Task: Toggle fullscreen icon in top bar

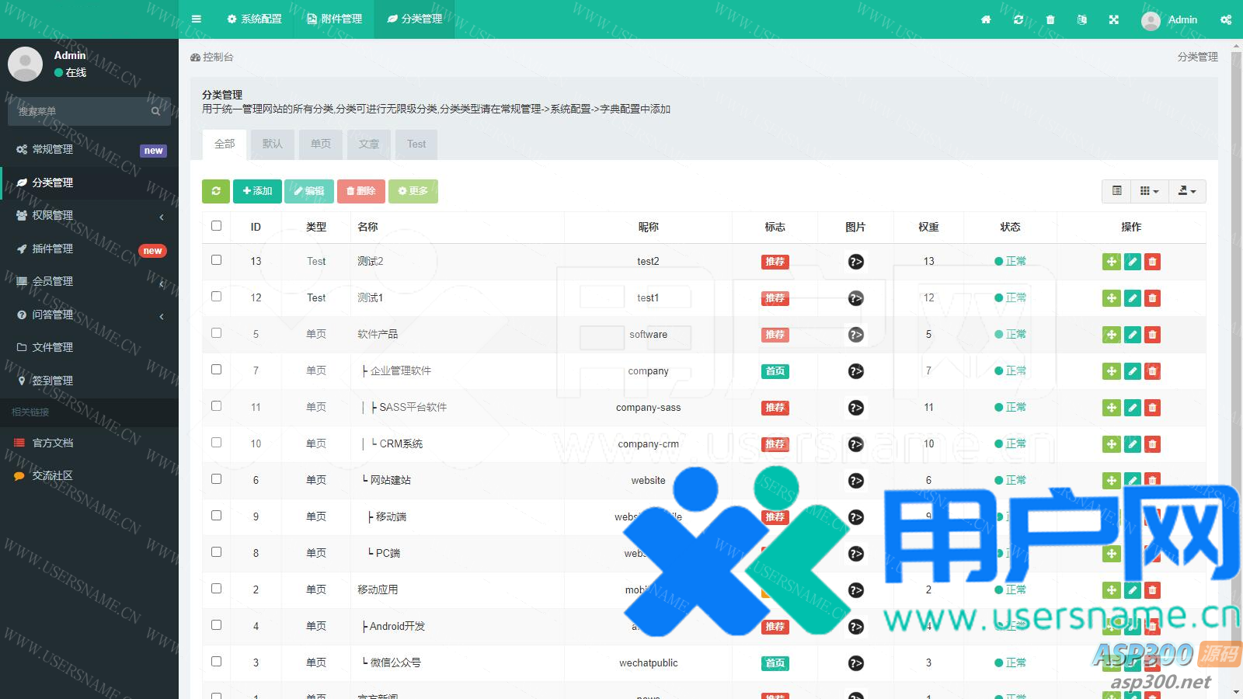Action: pyautogui.click(x=1114, y=19)
